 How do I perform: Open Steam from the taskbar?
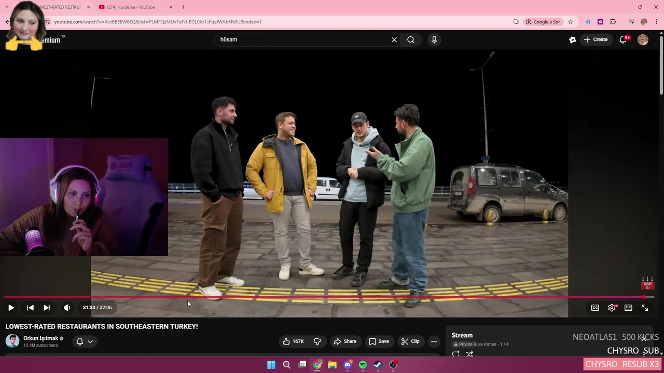point(378,365)
